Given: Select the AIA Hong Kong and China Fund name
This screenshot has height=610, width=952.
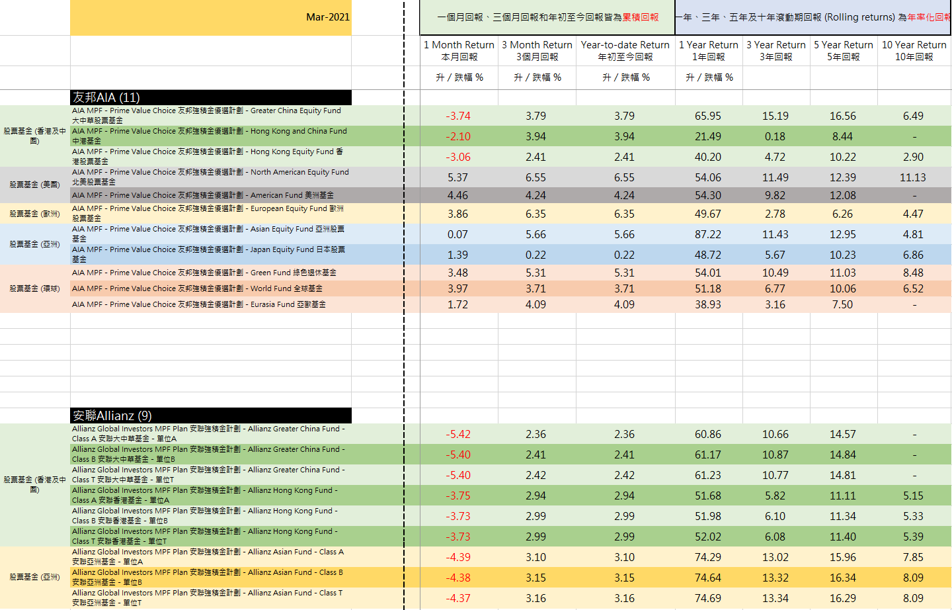Looking at the screenshot, I should (x=211, y=136).
